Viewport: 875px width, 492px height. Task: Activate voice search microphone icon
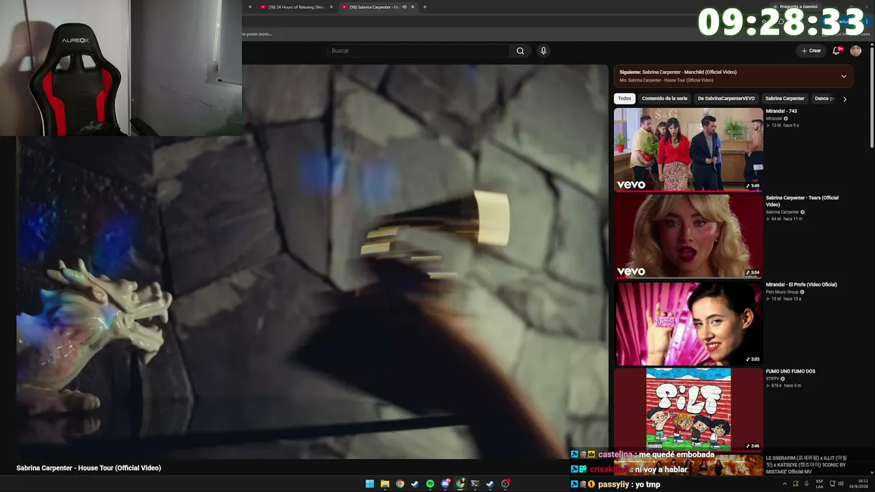tap(543, 51)
